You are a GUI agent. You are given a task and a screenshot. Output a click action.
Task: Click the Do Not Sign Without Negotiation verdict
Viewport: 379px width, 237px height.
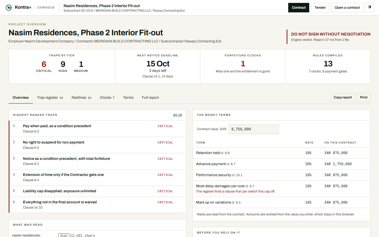click(x=331, y=34)
